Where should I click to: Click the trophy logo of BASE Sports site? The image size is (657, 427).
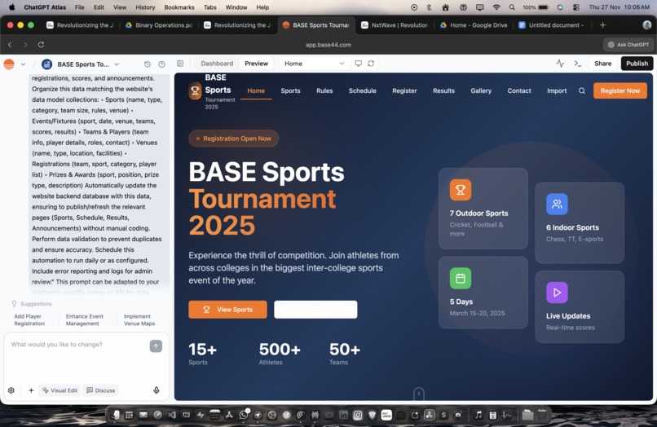point(195,90)
